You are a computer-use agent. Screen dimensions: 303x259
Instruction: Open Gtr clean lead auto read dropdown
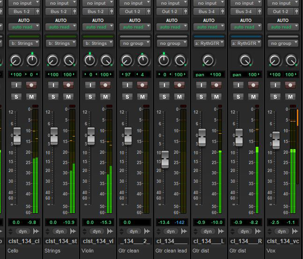[x=172, y=27]
